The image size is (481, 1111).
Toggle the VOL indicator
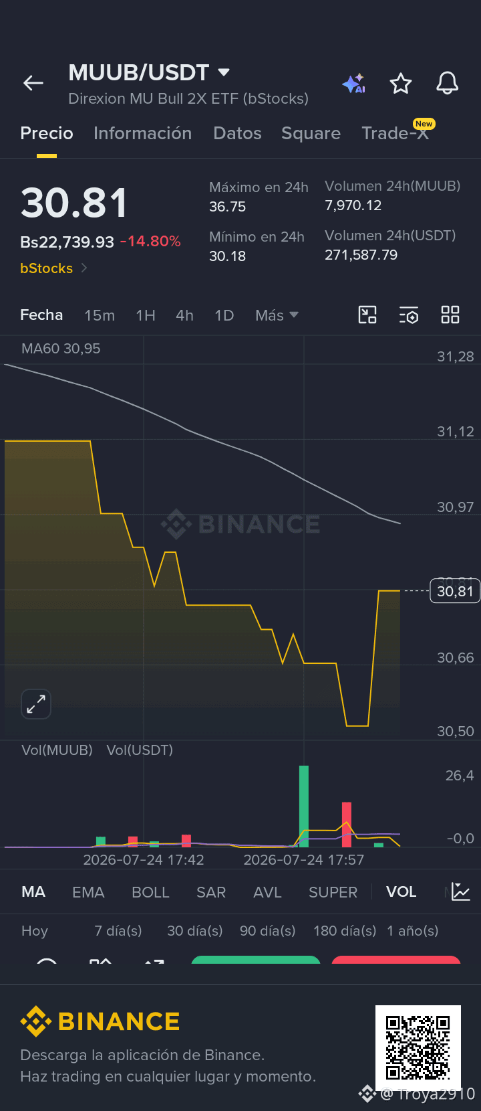401,891
